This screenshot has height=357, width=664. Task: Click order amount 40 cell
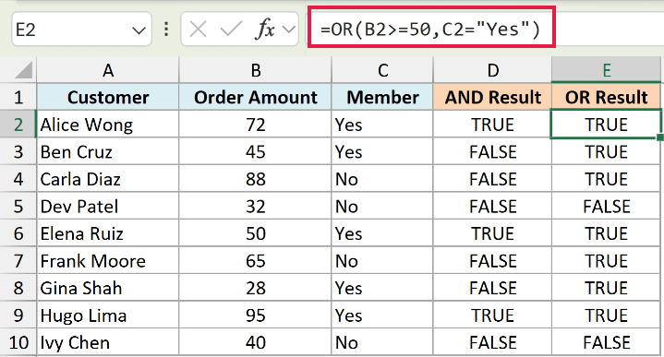pyautogui.click(x=256, y=342)
